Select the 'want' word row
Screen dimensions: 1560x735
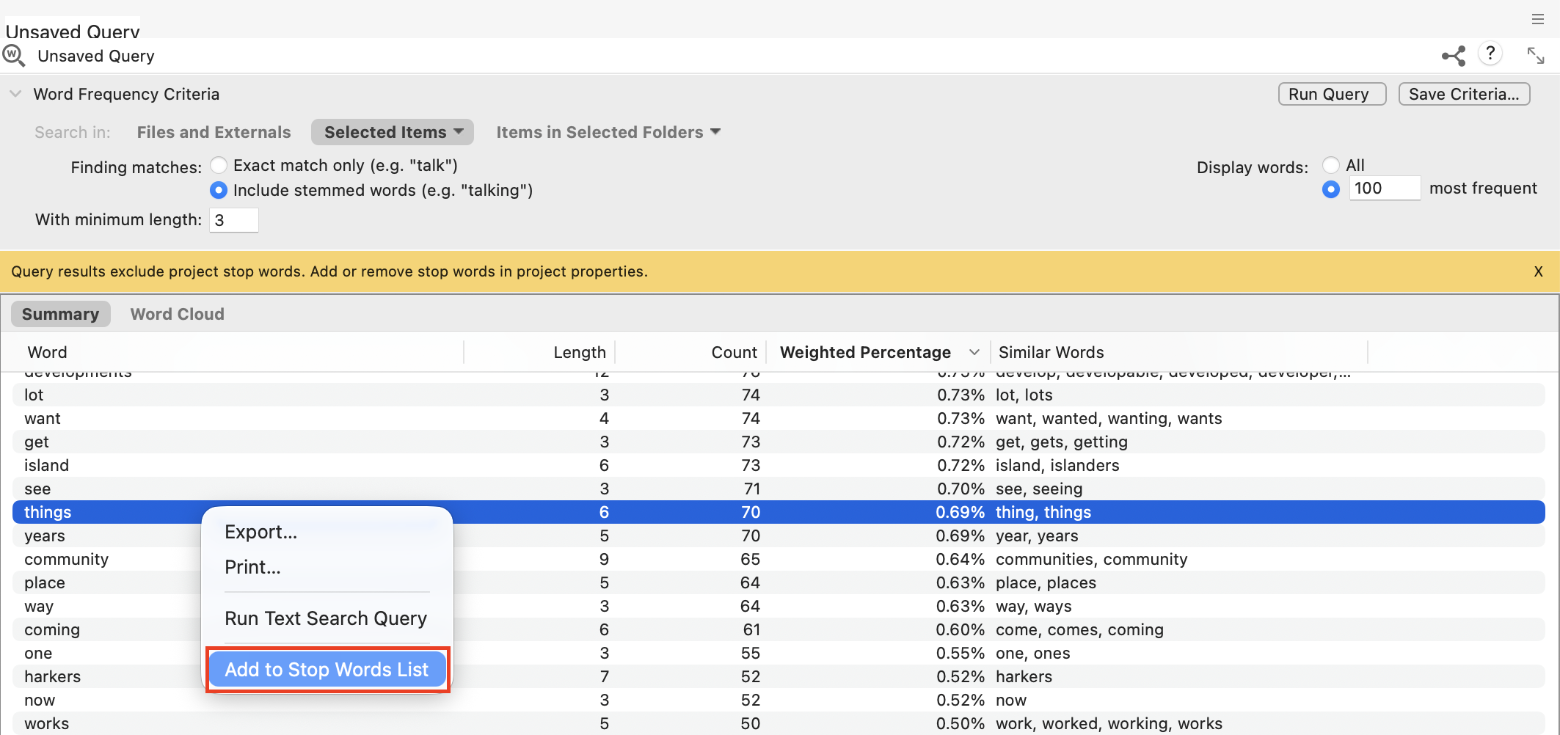779,418
